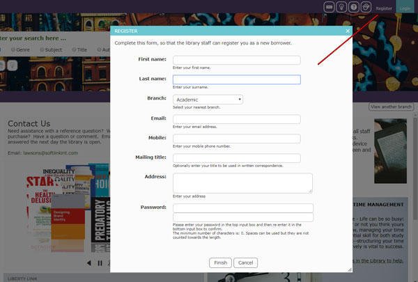Viewport: 418px width, 282px height.
Task: Click the lightbulb icon in top bar
Action: pos(342,7)
